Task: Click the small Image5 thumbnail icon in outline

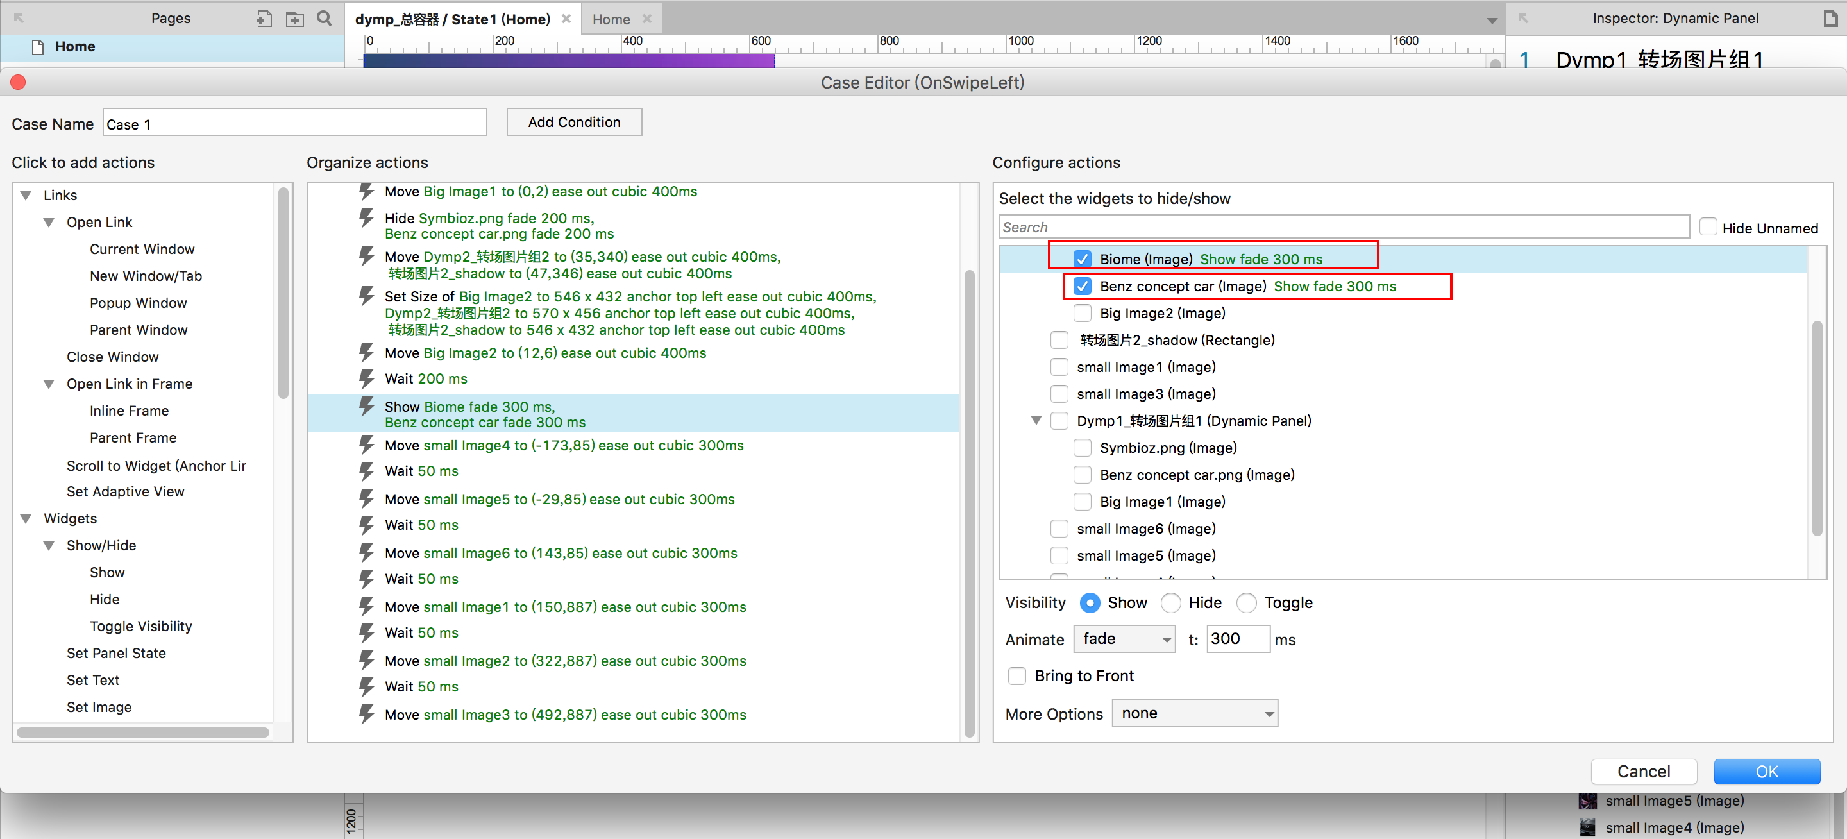Action: pos(1587,801)
